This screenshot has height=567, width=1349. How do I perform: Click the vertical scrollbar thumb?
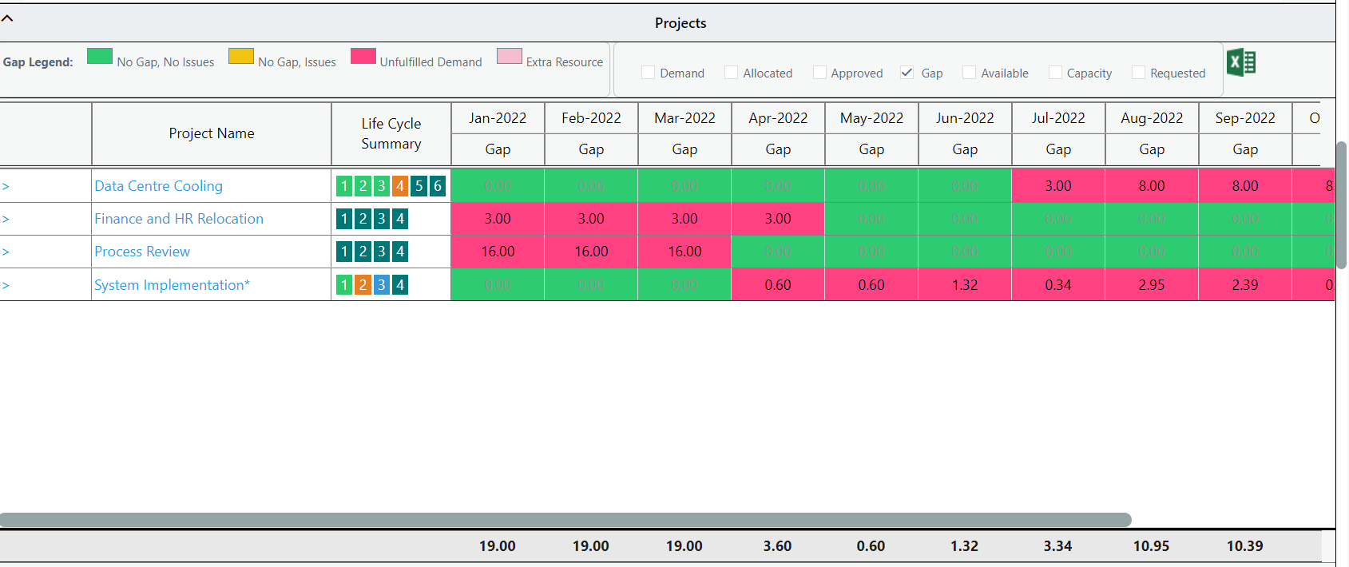pos(1342,204)
